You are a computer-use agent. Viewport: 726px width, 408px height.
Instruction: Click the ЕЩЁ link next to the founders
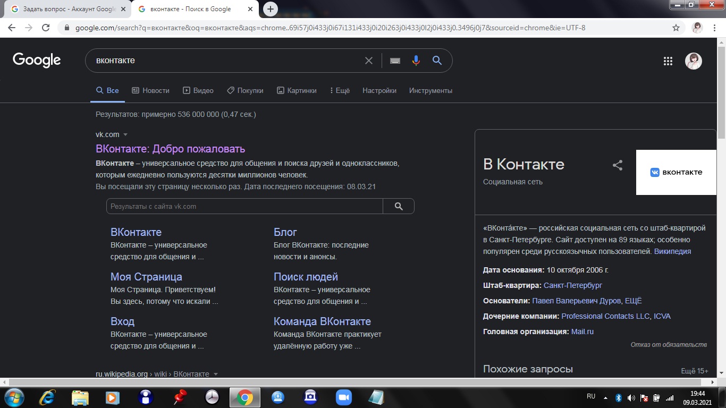point(634,301)
